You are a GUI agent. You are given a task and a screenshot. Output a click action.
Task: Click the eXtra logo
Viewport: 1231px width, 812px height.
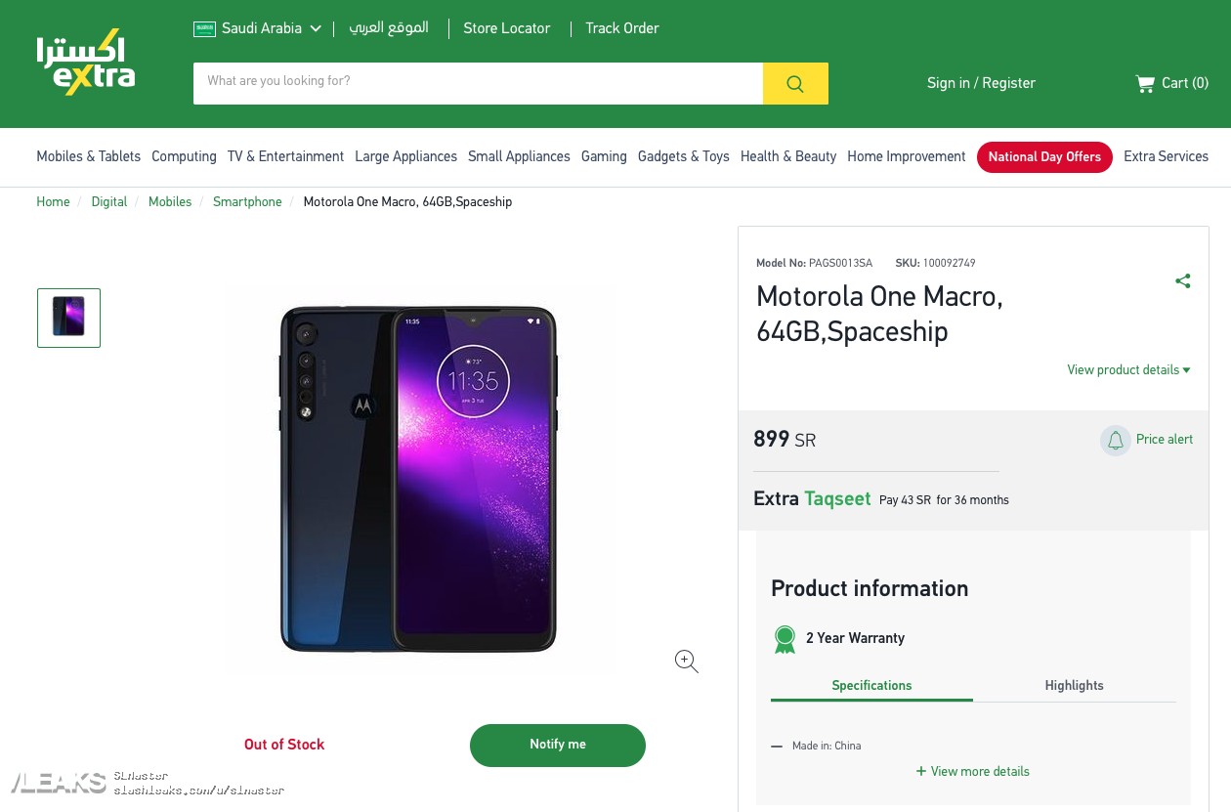click(86, 64)
